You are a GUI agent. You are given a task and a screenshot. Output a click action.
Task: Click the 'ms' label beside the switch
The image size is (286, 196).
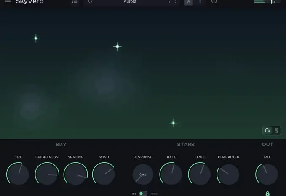coord(134,193)
